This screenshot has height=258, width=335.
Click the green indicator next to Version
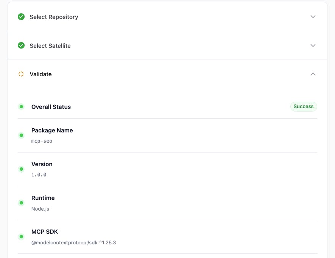tap(21, 169)
